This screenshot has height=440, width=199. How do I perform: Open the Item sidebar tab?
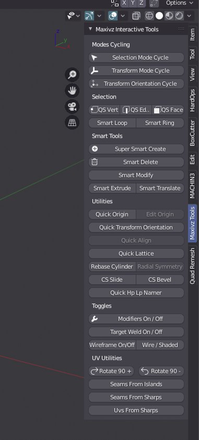click(x=192, y=35)
